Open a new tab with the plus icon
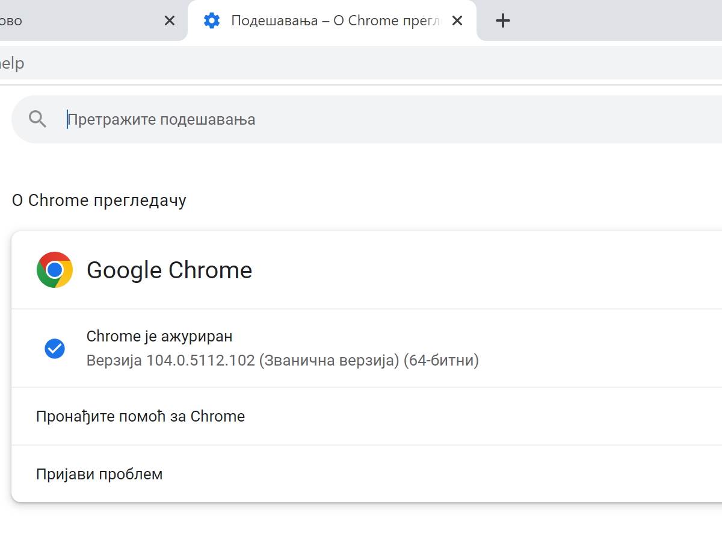This screenshot has width=722, height=542. pos(502,20)
